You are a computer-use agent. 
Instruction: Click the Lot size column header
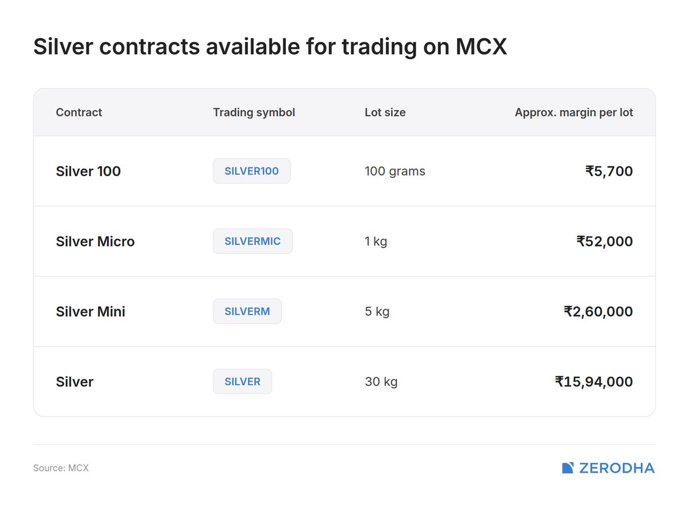(385, 112)
